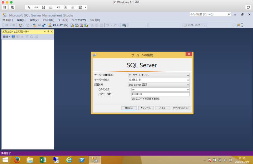Open the VM snapshot icon
Viewport: 253px width, 164px height.
12,7
